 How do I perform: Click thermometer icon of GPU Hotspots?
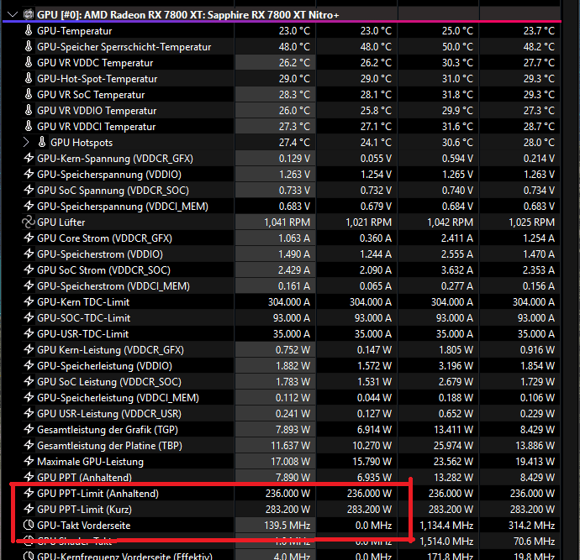click(42, 142)
